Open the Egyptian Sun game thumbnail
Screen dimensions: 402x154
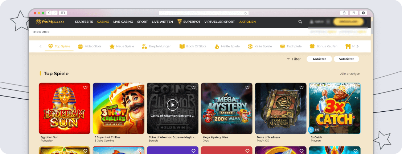[65, 108]
